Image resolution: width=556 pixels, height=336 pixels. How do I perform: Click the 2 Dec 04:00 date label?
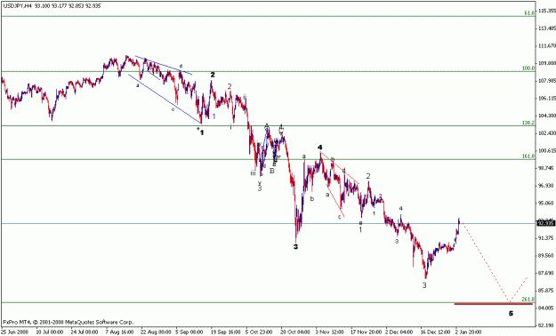pyautogui.click(x=399, y=332)
